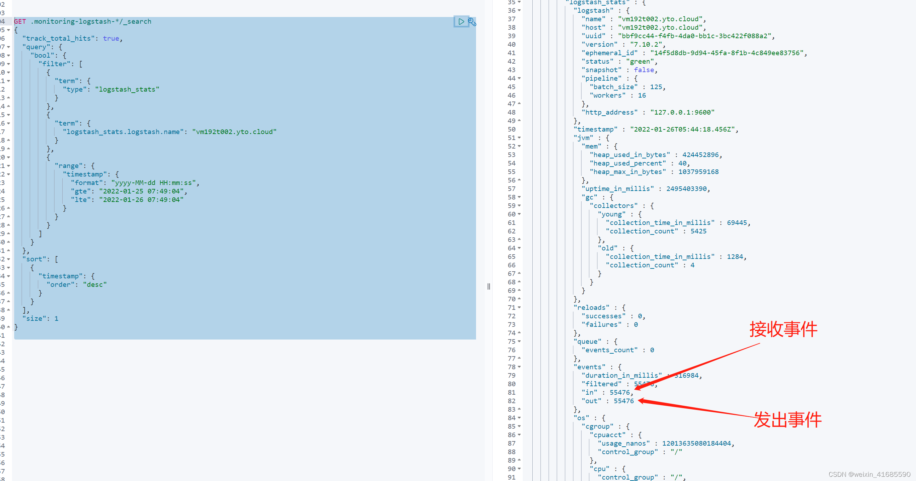Screen dimensions: 916x481
Task: Collapse response line 52 "mem" fold arrow
Action: point(520,146)
